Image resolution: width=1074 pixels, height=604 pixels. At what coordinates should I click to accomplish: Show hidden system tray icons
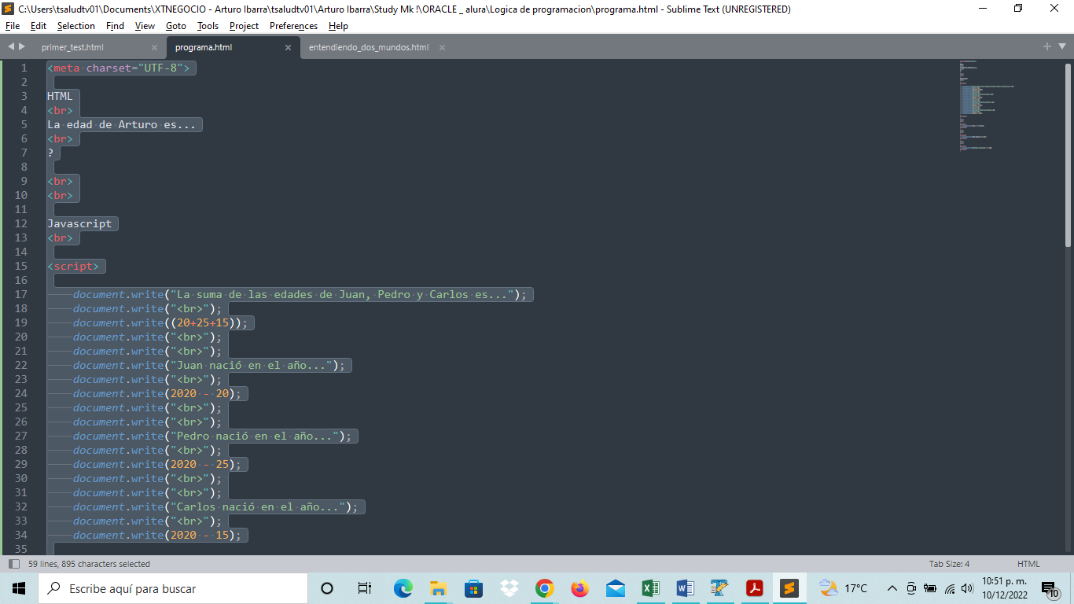[892, 588]
